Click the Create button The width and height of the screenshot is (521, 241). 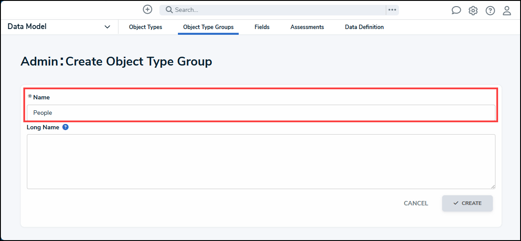pos(467,203)
